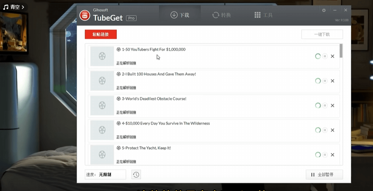Screen dimensions: 373x191
Task: Click the settings gear icon in title bar
Action: coord(324,10)
